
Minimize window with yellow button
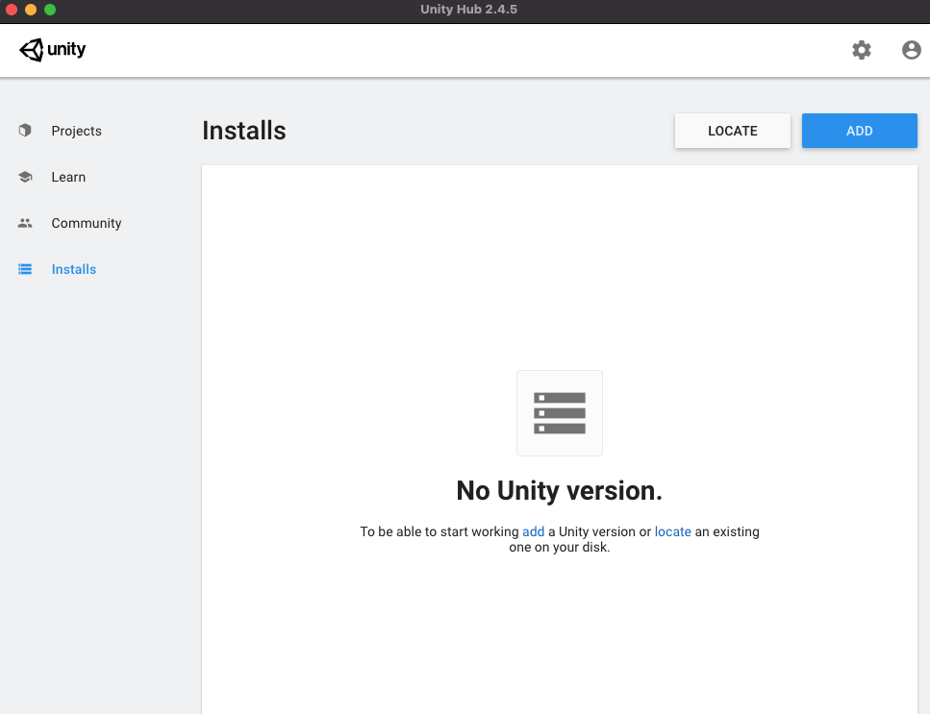31,10
